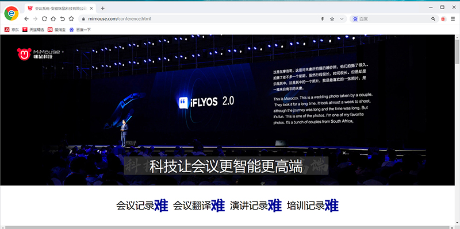Reload the current page

(44, 19)
